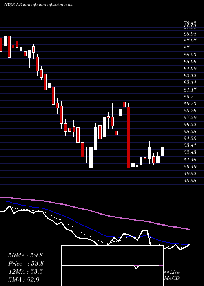
Task: Click inside the MACD indicator box
Action: pyautogui.click(x=112, y=266)
